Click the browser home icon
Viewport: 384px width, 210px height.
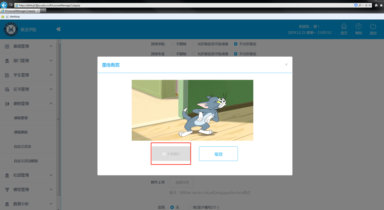click(376, 5)
